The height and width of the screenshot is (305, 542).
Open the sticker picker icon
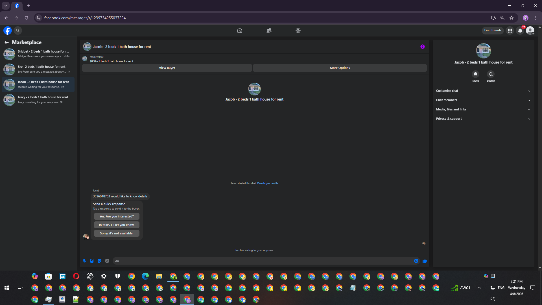click(x=99, y=261)
